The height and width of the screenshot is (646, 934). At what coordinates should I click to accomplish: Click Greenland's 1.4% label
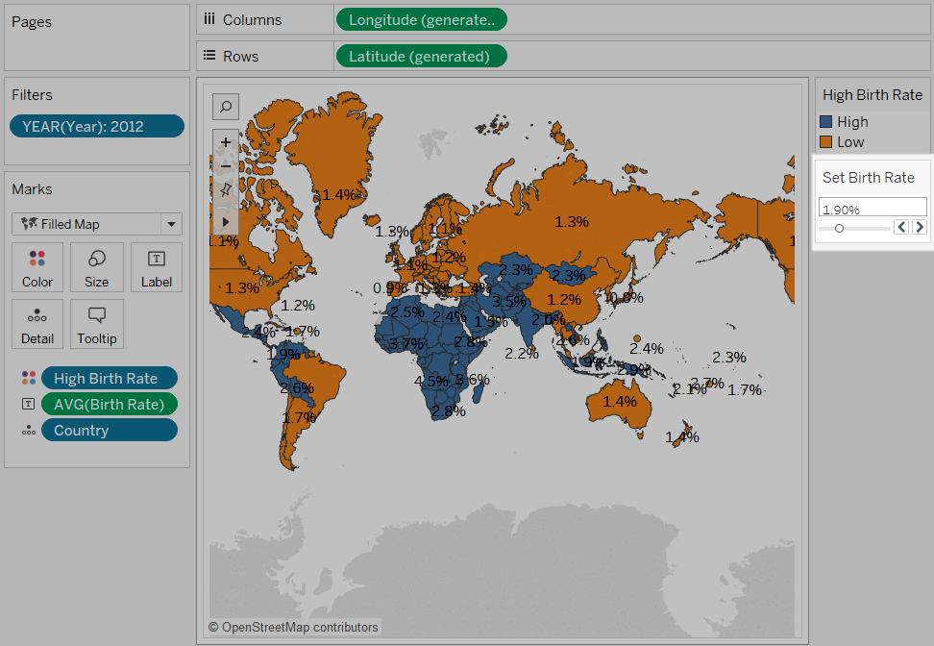[x=339, y=194]
